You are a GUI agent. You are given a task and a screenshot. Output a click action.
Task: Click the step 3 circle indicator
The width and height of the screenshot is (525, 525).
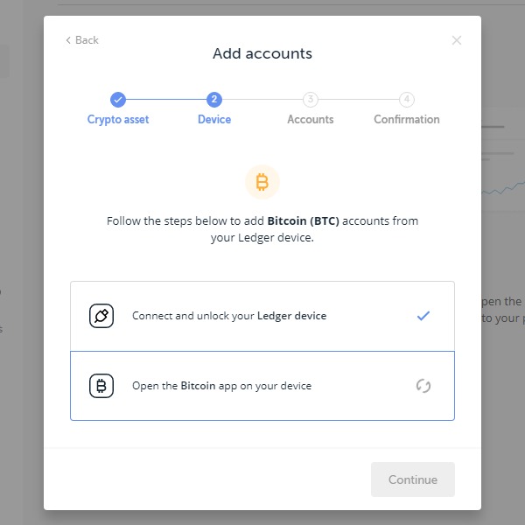click(x=311, y=100)
